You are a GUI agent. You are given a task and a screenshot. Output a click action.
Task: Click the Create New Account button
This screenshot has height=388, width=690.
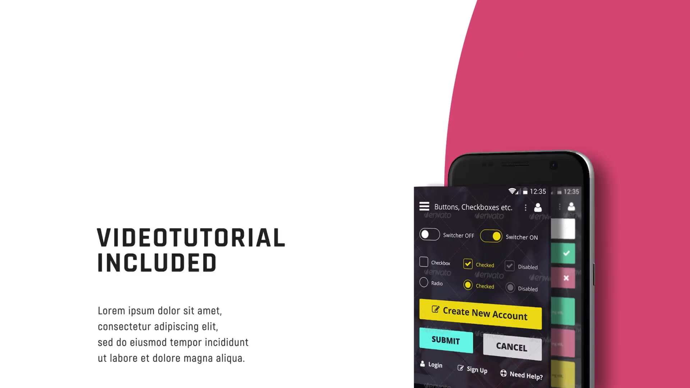[x=480, y=313]
